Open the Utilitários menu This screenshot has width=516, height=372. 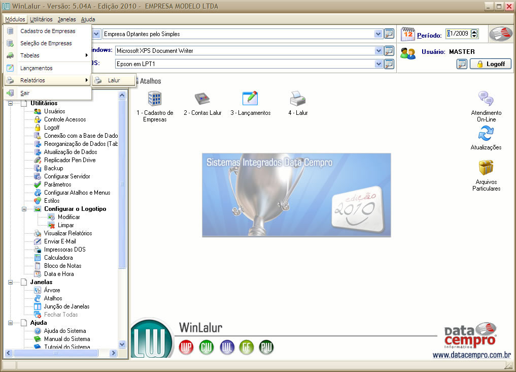[x=41, y=19]
